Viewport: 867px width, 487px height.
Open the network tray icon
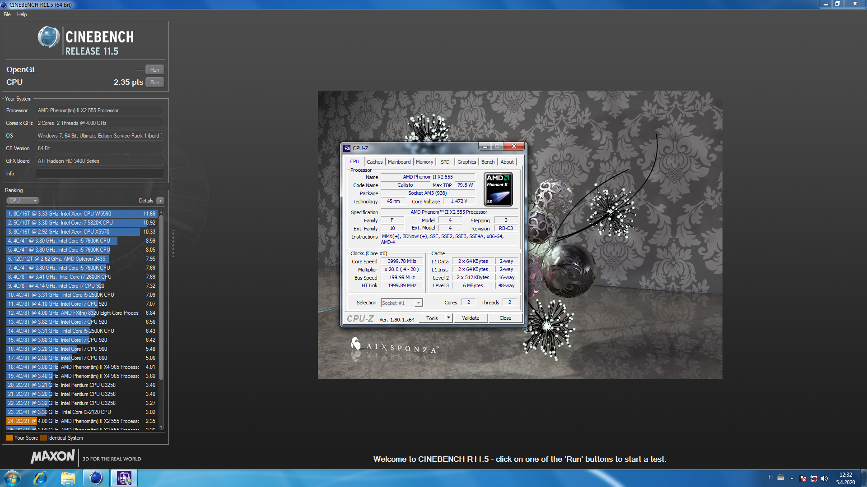(814, 478)
